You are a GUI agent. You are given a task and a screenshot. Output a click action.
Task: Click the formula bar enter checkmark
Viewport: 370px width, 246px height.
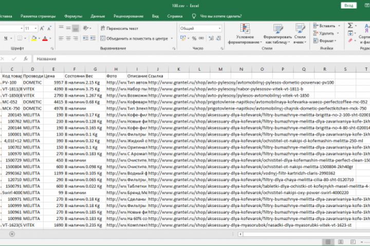[x=14, y=58]
